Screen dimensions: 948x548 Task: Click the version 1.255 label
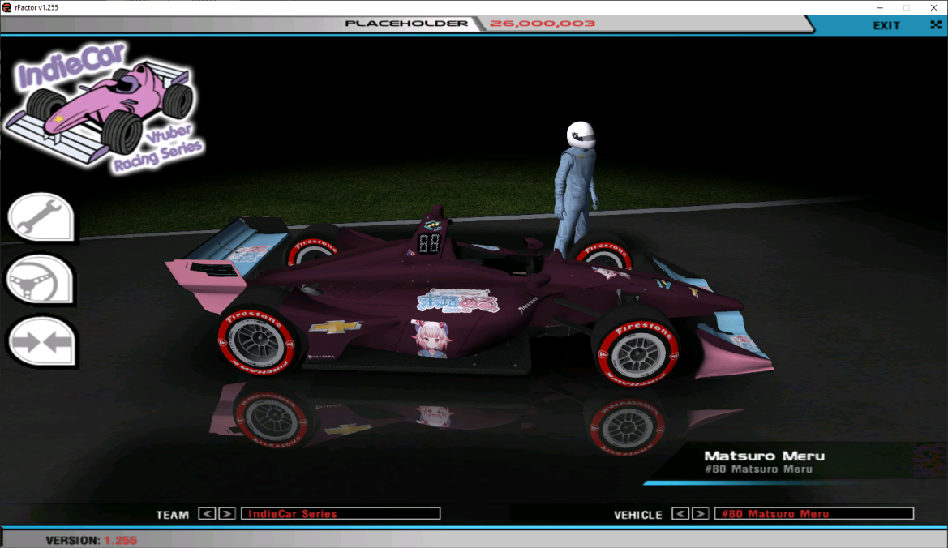click(91, 540)
